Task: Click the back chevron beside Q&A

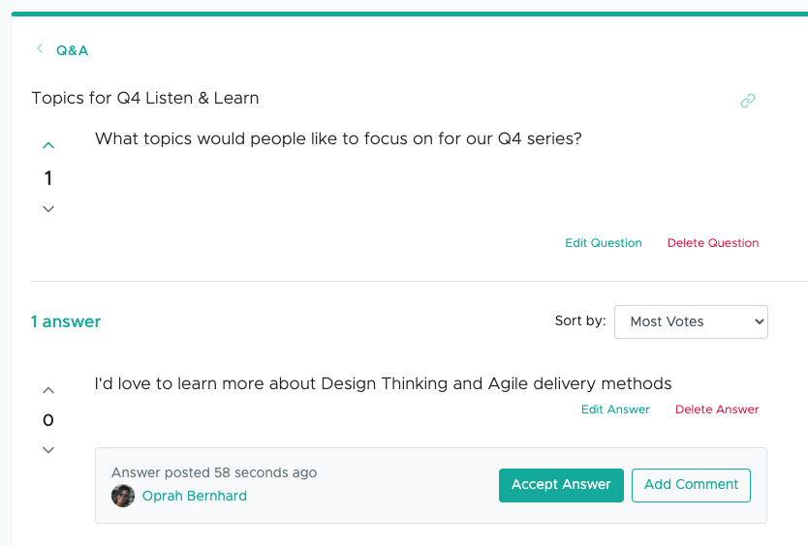Action: [x=40, y=48]
